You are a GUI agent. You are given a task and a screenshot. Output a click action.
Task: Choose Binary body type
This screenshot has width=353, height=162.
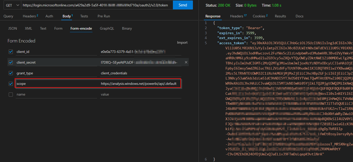(x=127, y=28)
